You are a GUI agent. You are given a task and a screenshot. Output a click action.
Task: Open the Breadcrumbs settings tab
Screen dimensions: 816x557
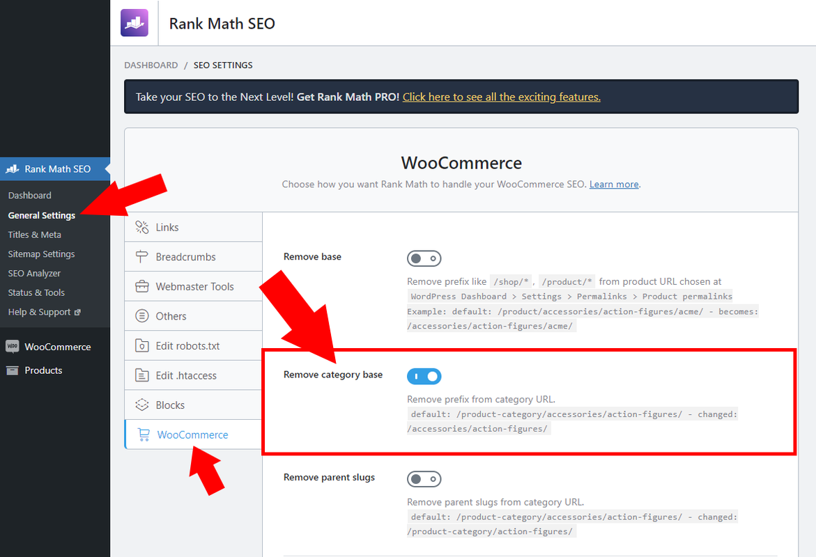click(x=193, y=257)
